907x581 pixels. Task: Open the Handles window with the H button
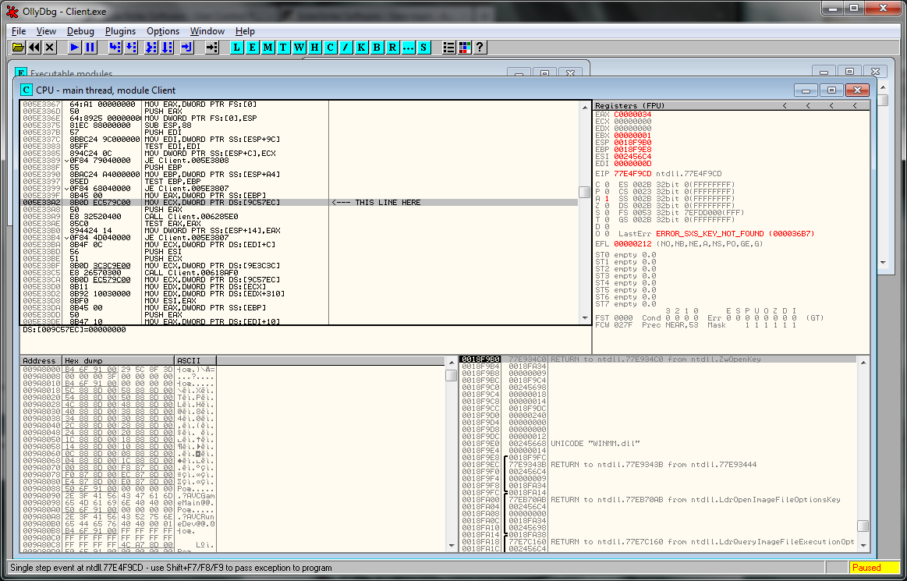point(314,48)
